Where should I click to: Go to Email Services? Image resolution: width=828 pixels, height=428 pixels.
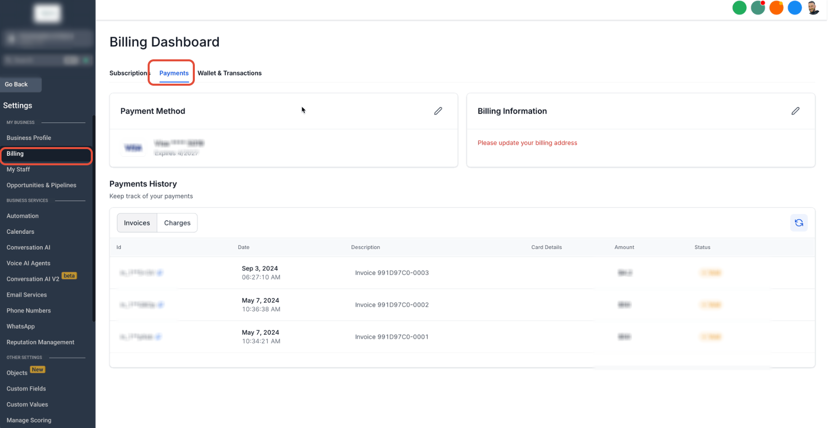[x=26, y=295]
